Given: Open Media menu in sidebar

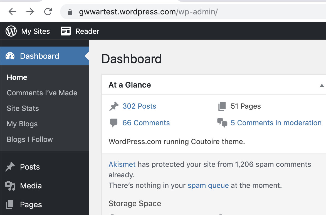Looking at the screenshot, I should (31, 186).
